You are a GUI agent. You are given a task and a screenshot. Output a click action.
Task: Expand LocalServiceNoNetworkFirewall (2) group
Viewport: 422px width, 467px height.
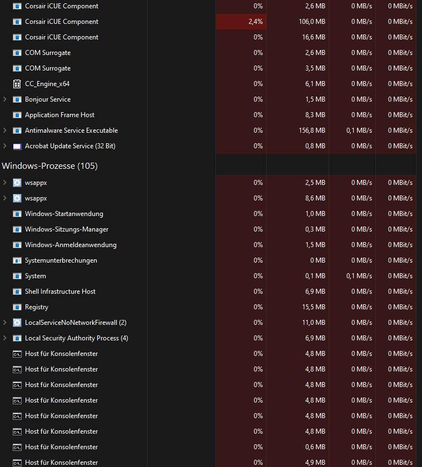(x=5, y=322)
